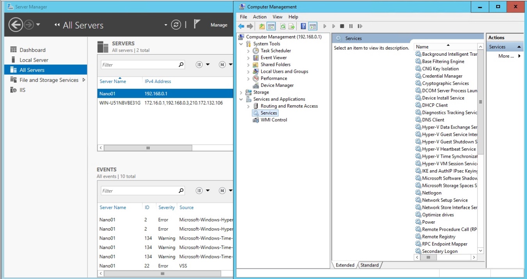
Task: Refresh Server Manager with circular arrows icon
Action: (x=176, y=25)
